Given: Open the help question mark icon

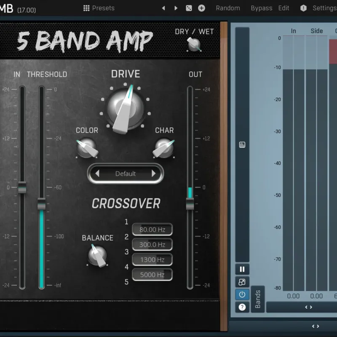Looking at the screenshot, I should coord(242,307).
